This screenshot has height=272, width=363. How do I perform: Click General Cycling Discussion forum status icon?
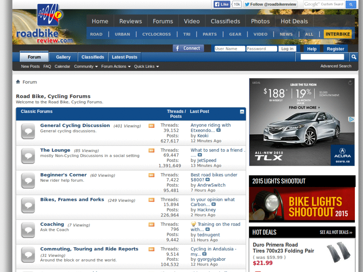point(28,131)
